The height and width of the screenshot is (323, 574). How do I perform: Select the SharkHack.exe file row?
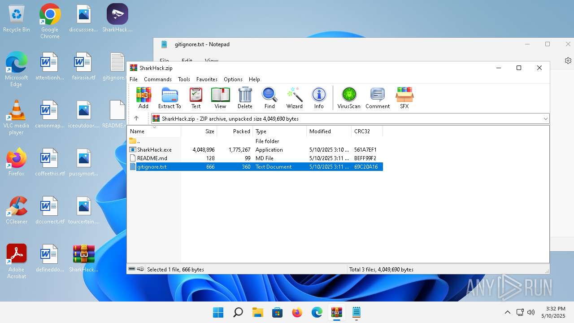coord(256,150)
